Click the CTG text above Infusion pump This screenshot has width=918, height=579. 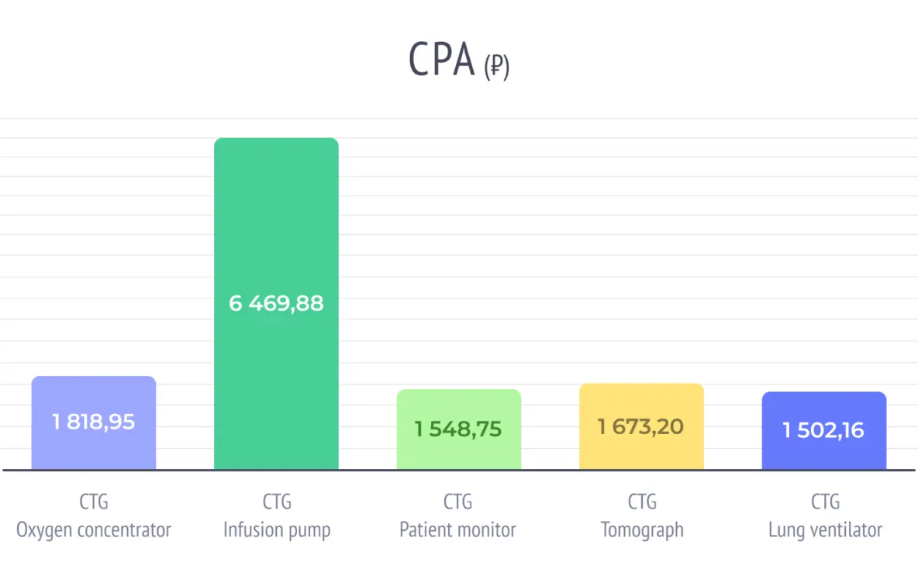[x=277, y=502]
